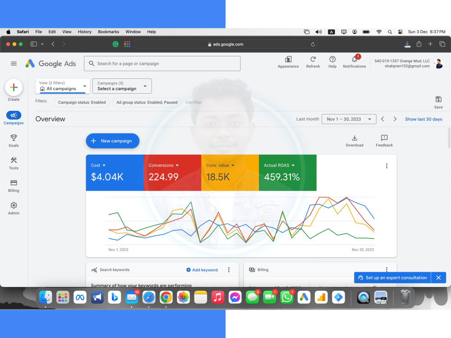Click the Safari address bar
This screenshot has height=338, width=451.
pos(225,44)
